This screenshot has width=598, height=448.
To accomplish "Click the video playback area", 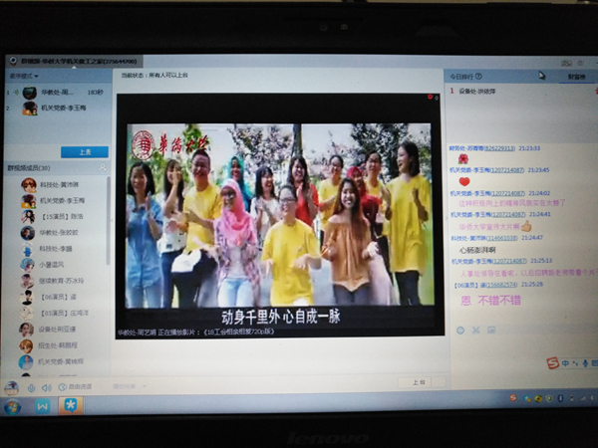I will pos(279,214).
